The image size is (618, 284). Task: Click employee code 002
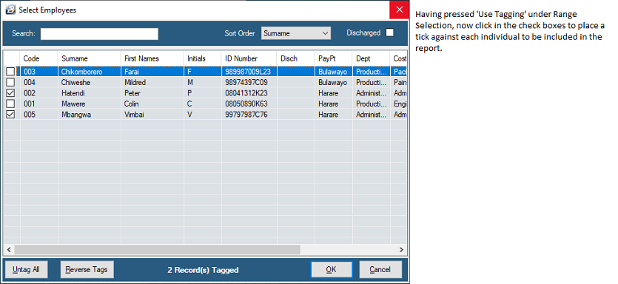pos(29,93)
